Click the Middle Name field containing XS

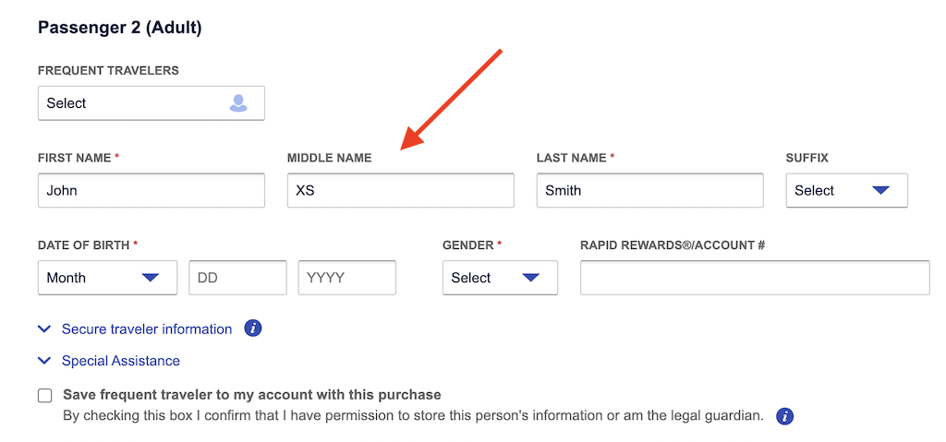pos(401,190)
